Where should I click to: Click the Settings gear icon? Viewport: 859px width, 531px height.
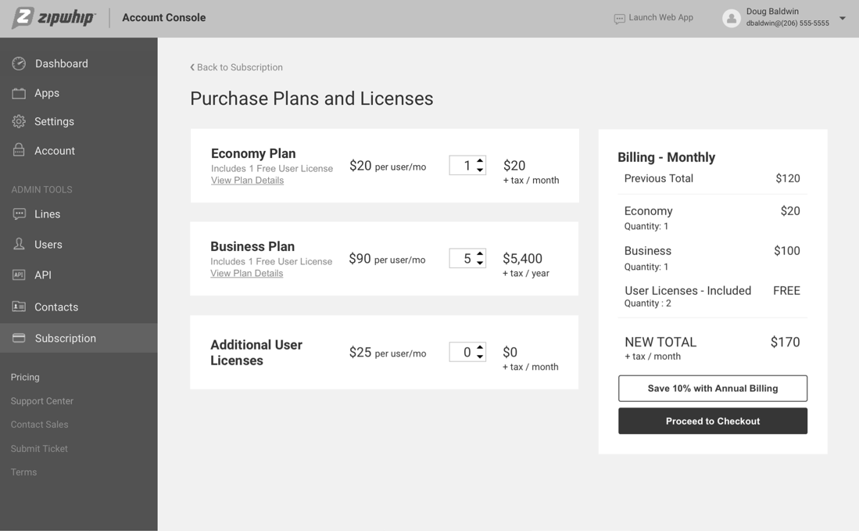[19, 122]
